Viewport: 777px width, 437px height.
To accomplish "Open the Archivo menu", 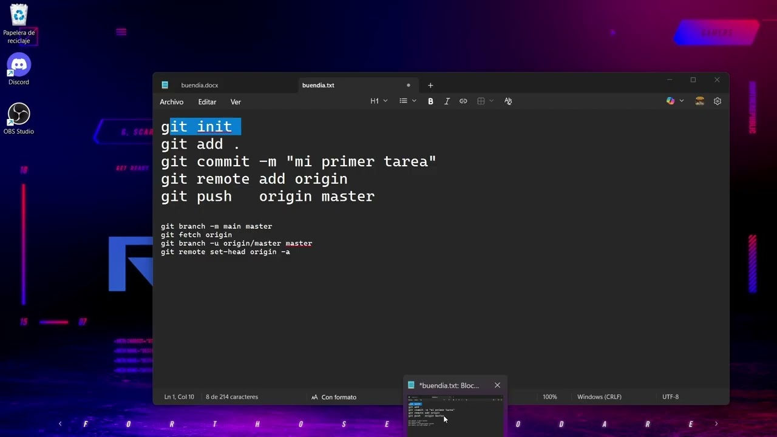I will tap(171, 102).
